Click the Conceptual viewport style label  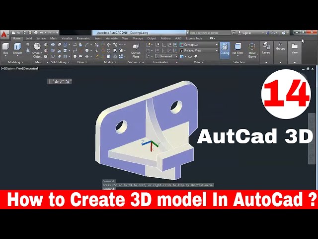[31, 69]
